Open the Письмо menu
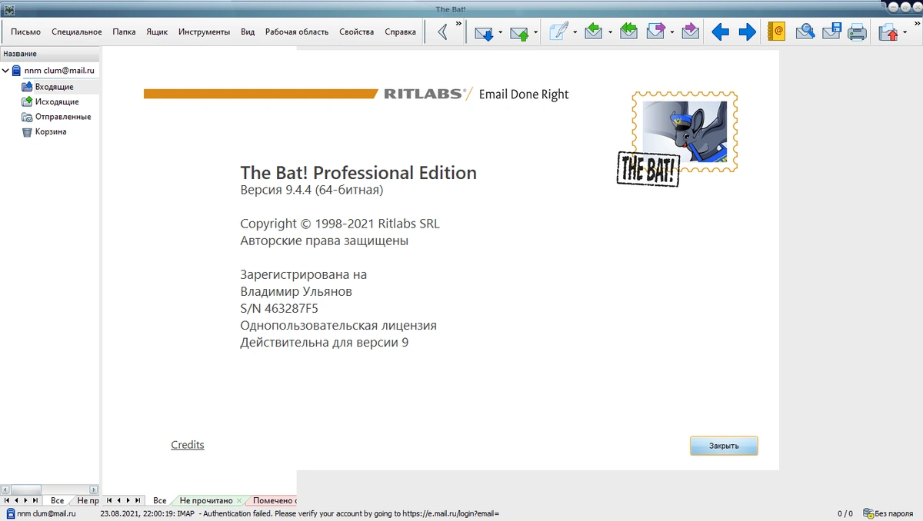923x521 pixels. (25, 32)
